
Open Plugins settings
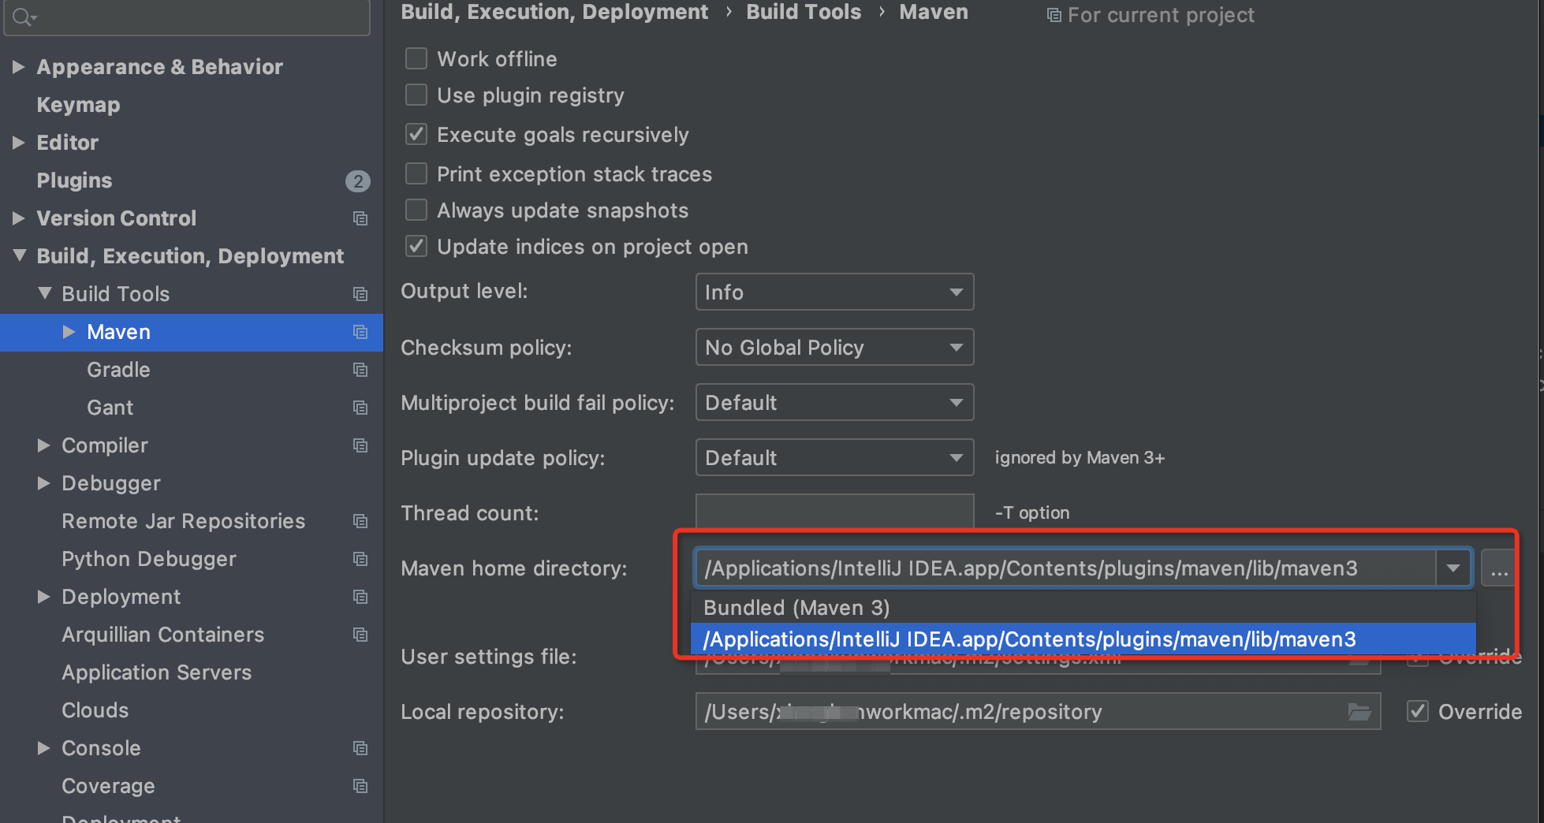pyautogui.click(x=74, y=181)
